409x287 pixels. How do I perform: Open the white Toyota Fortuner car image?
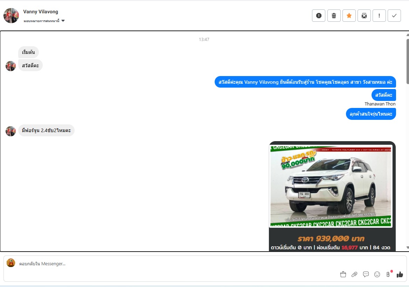(x=331, y=186)
